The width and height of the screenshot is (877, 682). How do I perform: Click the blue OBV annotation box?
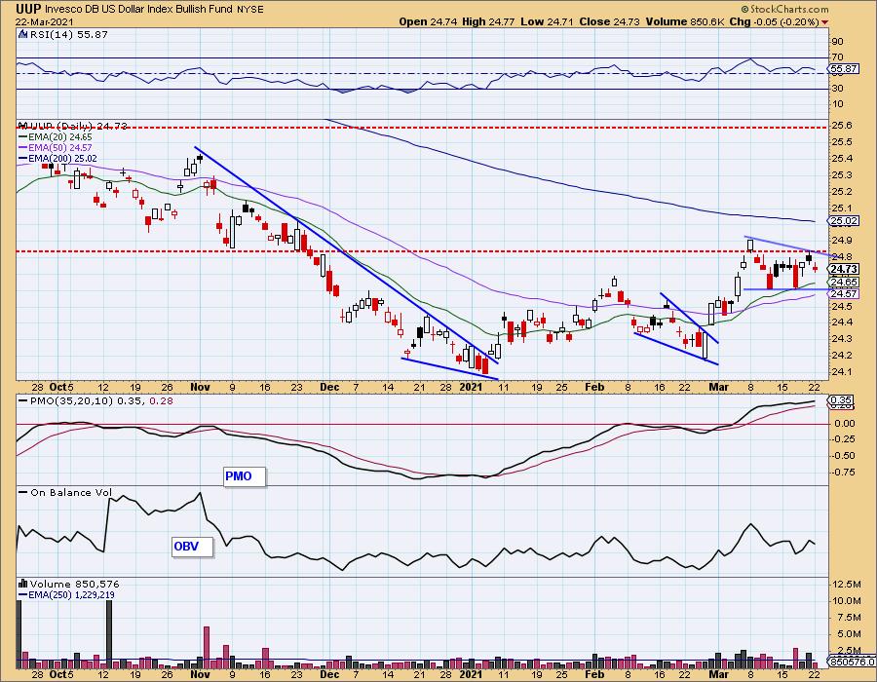(x=192, y=547)
